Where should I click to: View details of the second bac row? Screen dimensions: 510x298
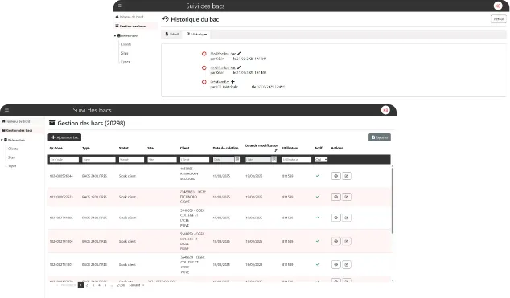pyautogui.click(x=336, y=197)
